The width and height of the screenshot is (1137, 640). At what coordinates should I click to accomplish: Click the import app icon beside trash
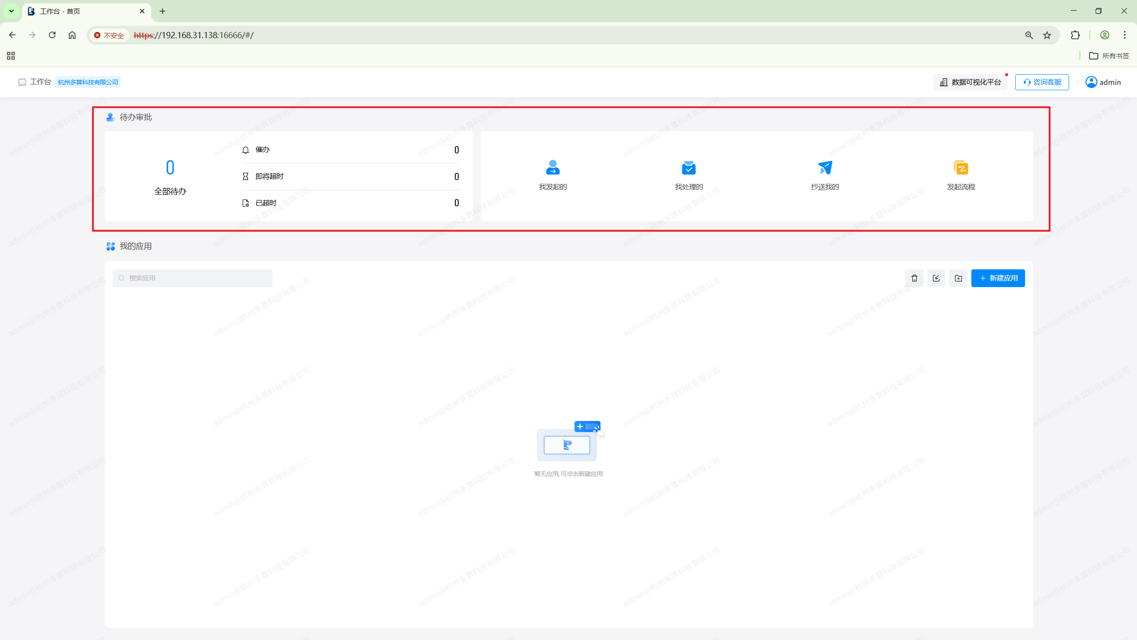pyautogui.click(x=936, y=278)
